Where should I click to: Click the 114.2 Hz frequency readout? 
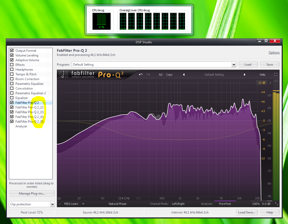tap(124, 198)
